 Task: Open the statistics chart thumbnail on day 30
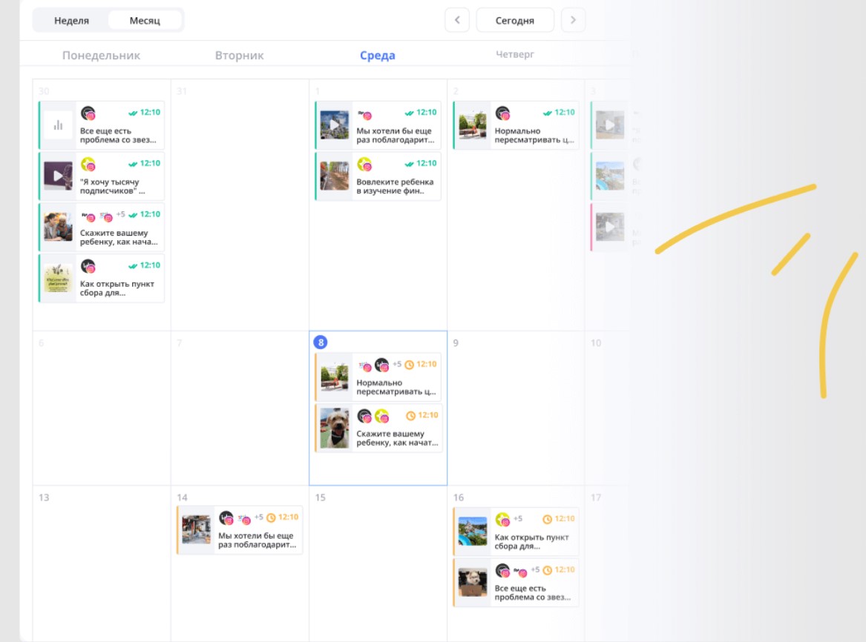[x=58, y=125]
